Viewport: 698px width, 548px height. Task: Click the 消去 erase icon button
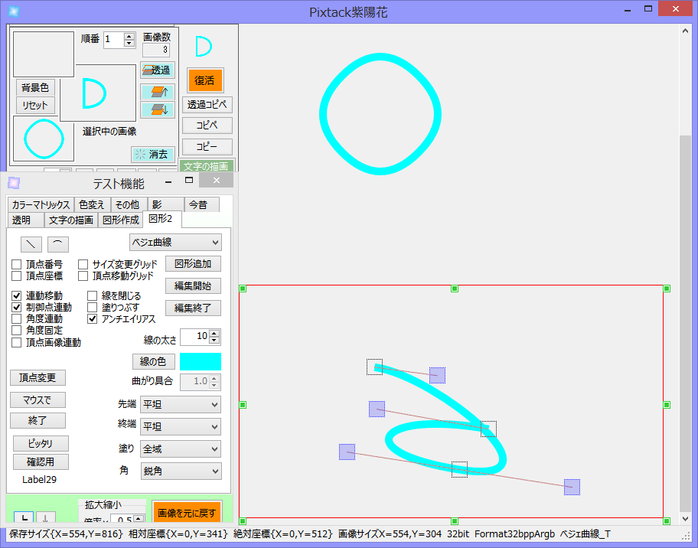(152, 154)
